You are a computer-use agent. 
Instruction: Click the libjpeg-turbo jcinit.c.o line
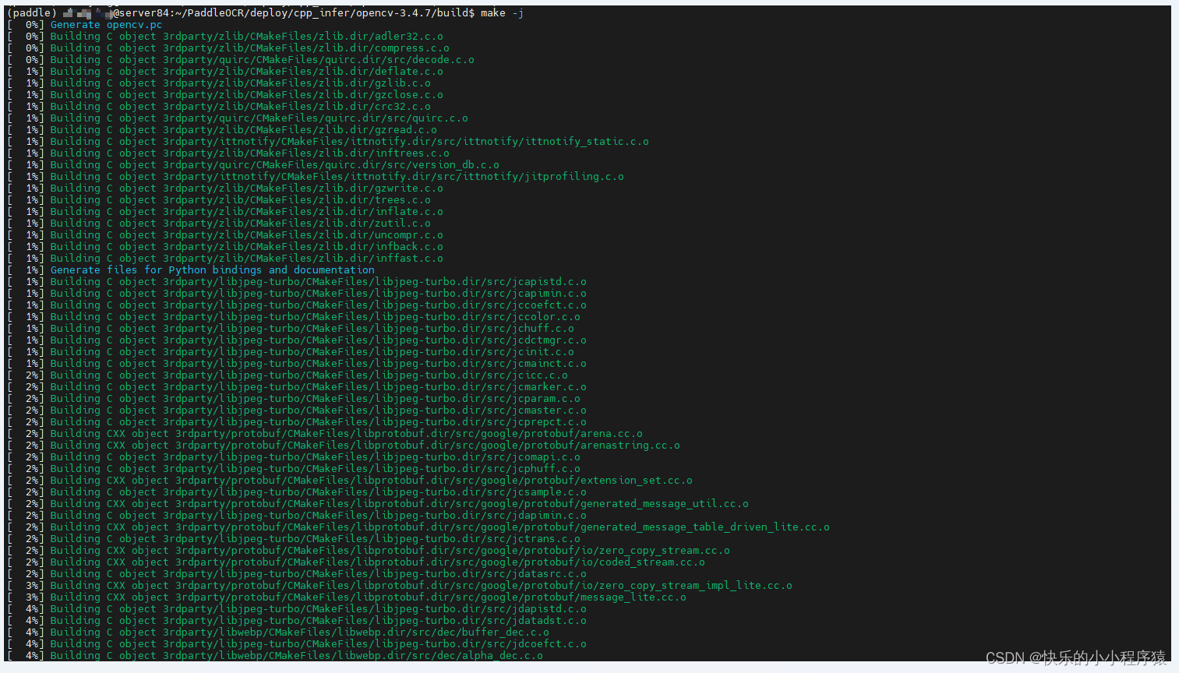pos(291,351)
